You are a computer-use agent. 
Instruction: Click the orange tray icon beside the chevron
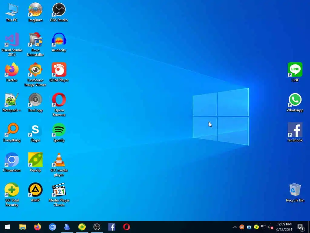tap(242, 227)
